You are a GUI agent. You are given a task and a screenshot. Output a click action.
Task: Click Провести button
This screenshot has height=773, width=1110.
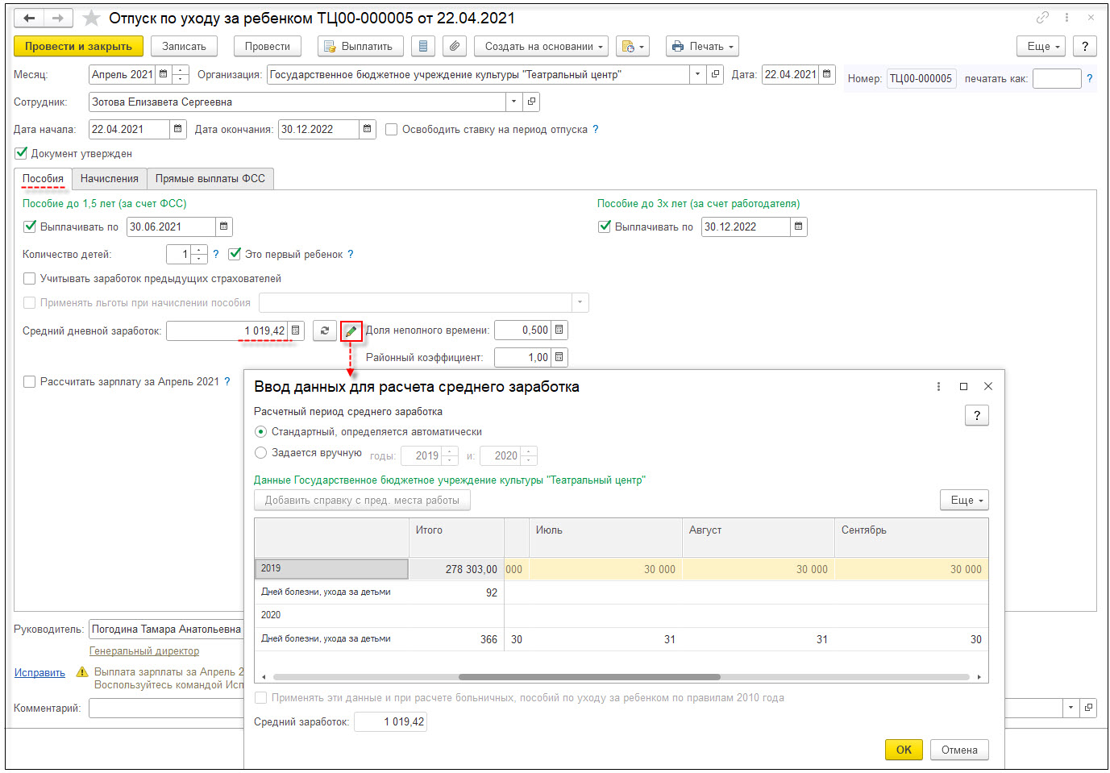pyautogui.click(x=268, y=46)
